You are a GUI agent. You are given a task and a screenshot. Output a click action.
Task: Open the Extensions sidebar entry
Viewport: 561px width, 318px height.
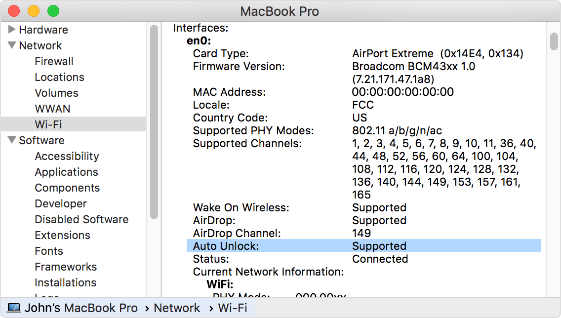(x=62, y=235)
